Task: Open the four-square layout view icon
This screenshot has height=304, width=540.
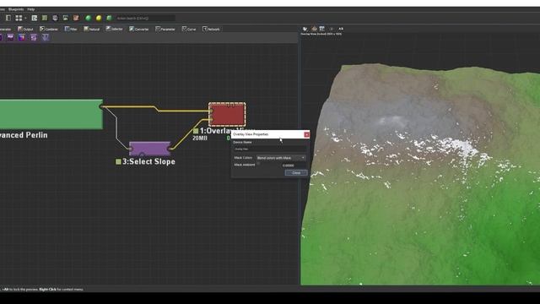Action: point(19,18)
